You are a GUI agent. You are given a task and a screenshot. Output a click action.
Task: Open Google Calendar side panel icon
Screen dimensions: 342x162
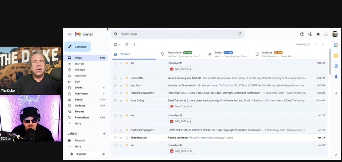(x=336, y=45)
